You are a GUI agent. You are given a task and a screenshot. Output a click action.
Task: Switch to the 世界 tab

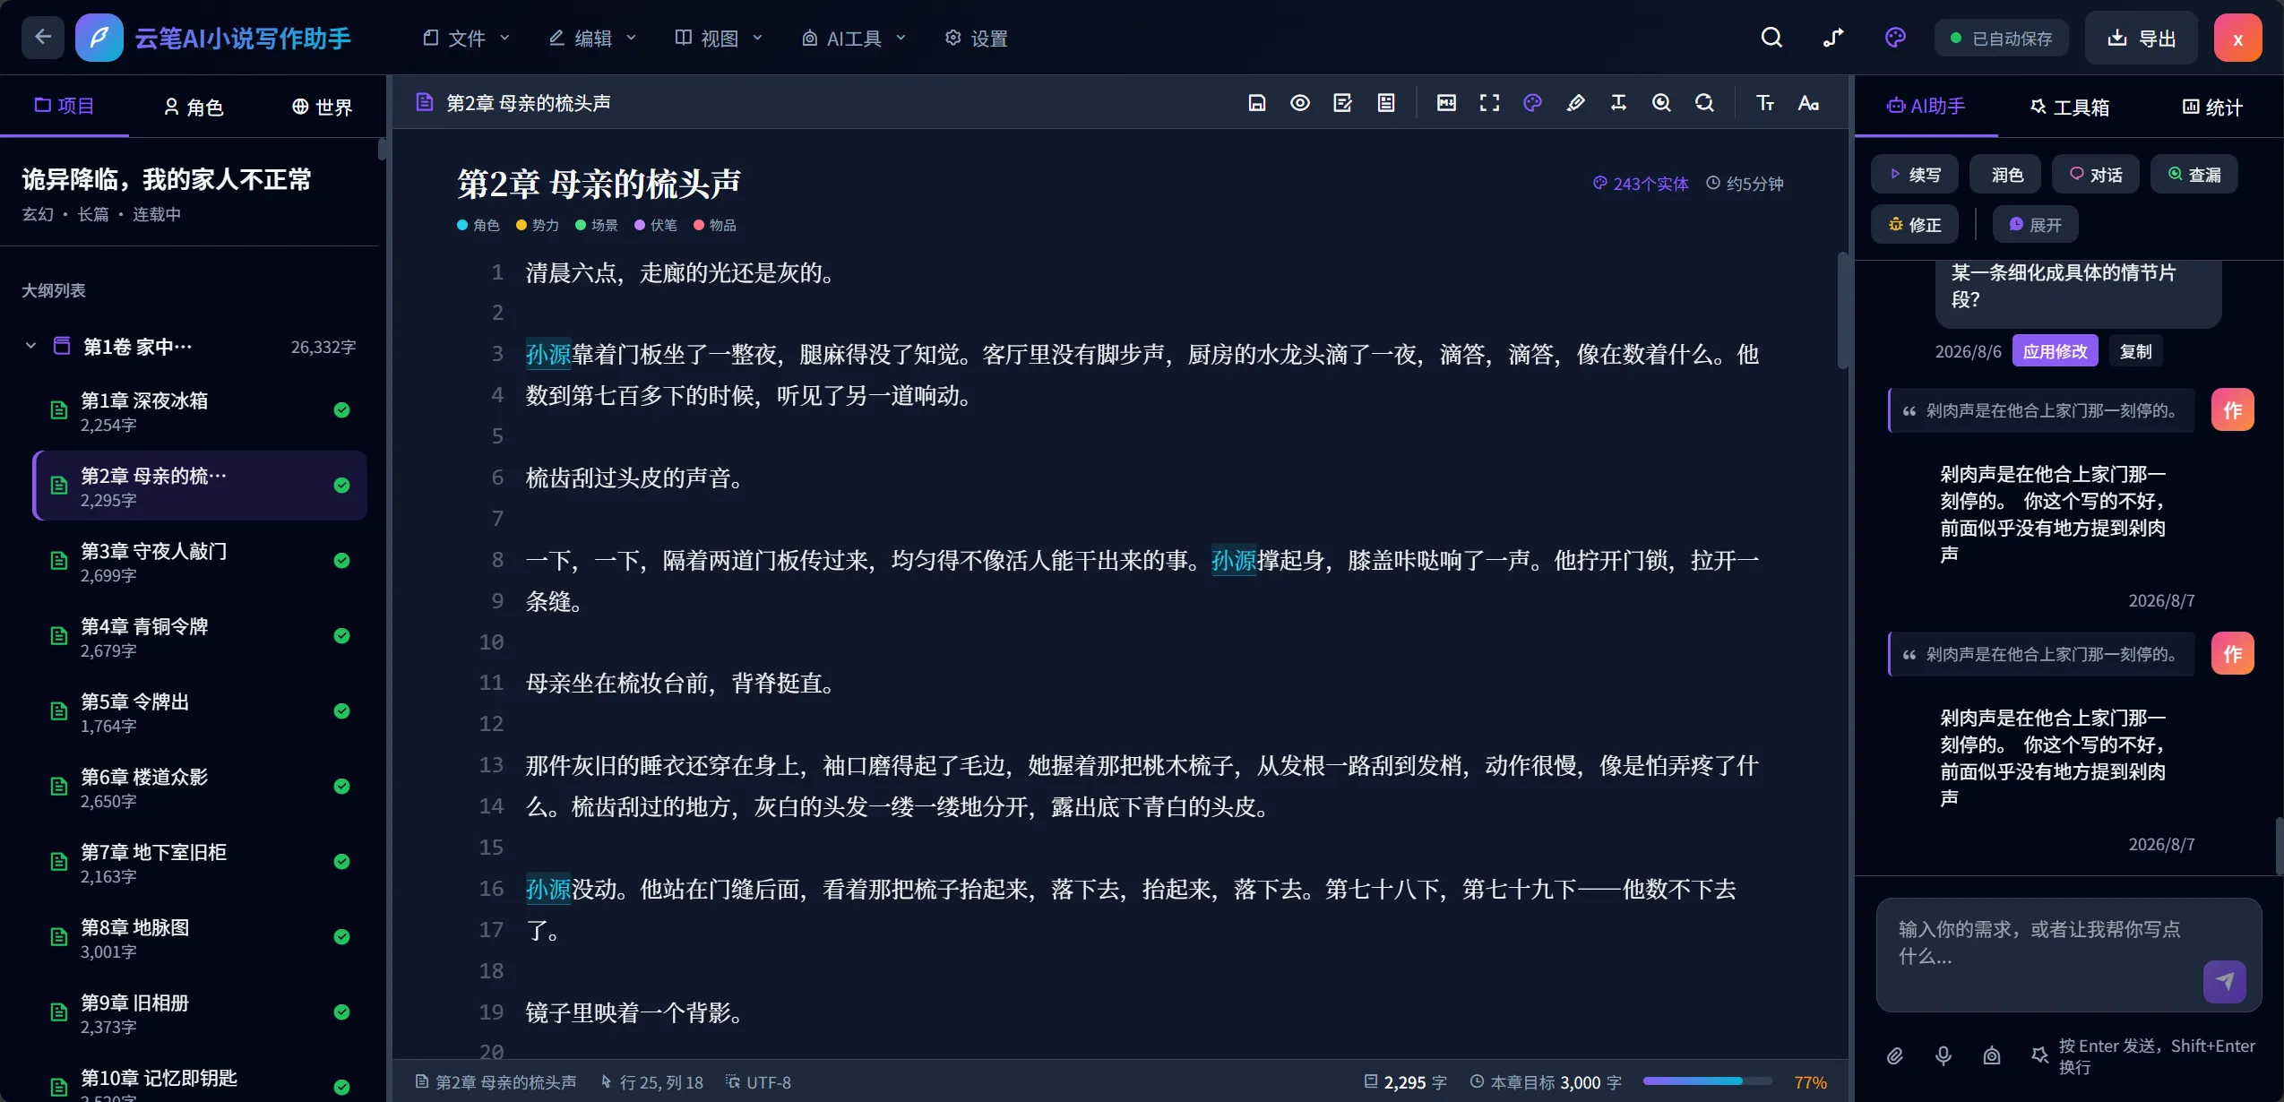(322, 107)
